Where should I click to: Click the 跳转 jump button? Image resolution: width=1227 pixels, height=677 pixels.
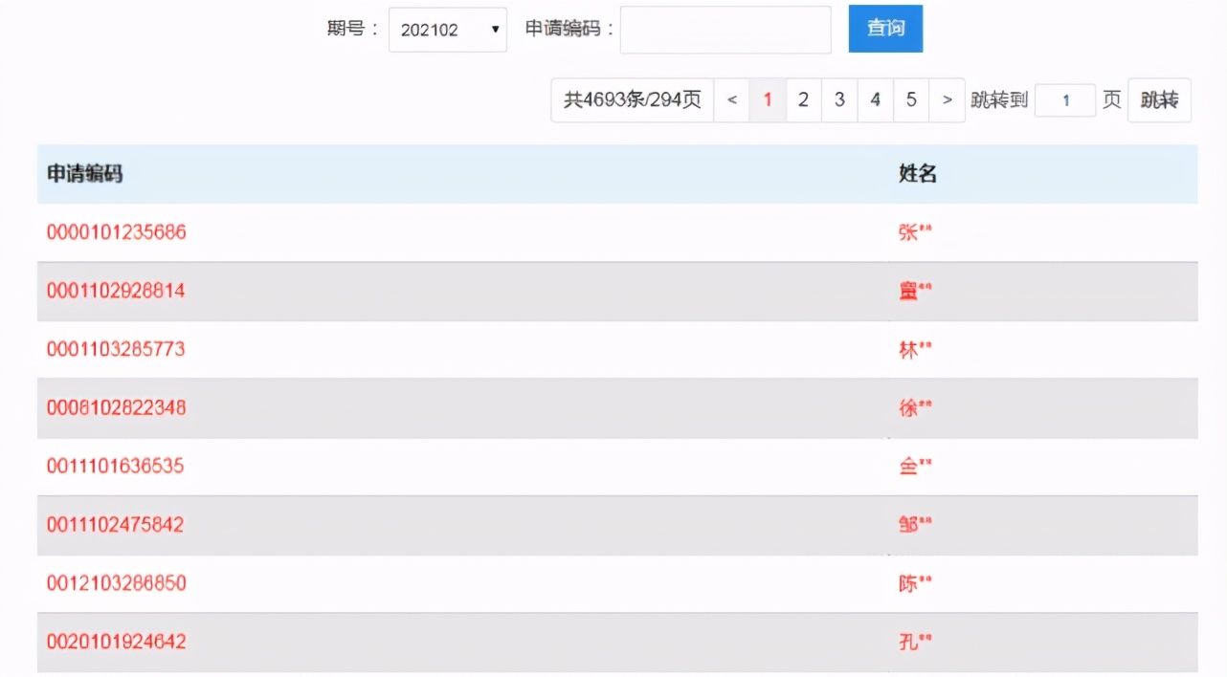pos(1158,99)
